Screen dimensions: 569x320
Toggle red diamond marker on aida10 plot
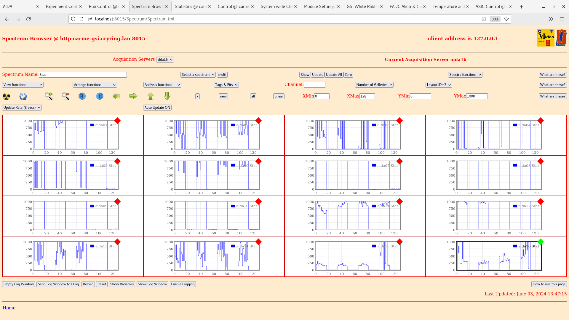(x=258, y=201)
